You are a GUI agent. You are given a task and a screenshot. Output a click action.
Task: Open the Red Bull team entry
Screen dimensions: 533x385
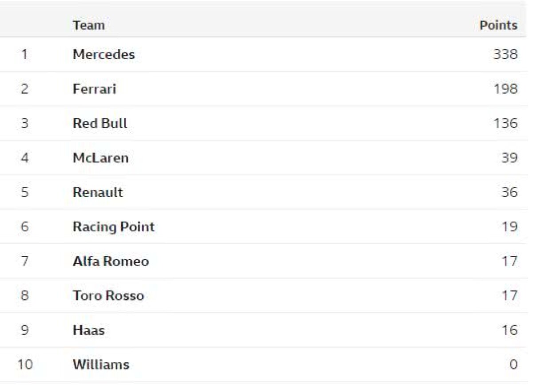(99, 123)
